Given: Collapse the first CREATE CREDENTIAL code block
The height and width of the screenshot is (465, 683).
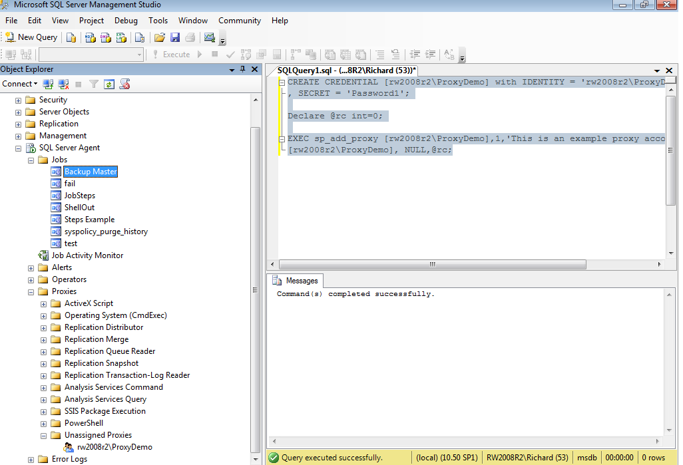Looking at the screenshot, I should tap(282, 82).
